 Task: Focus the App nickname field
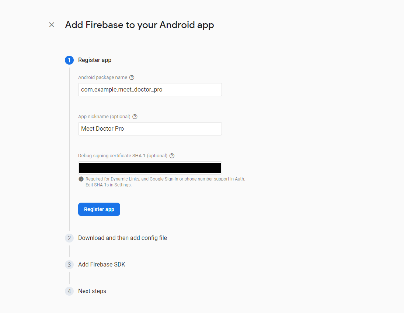[150, 129]
